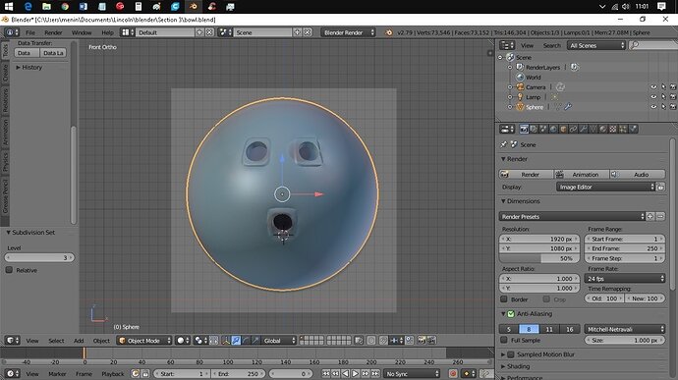Open the Constraints properties tab icon

tap(574, 129)
